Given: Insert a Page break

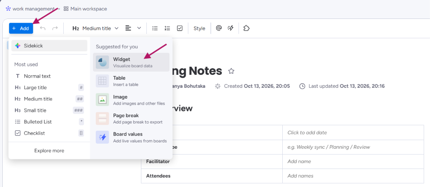Looking at the screenshot, I should click(x=131, y=119).
